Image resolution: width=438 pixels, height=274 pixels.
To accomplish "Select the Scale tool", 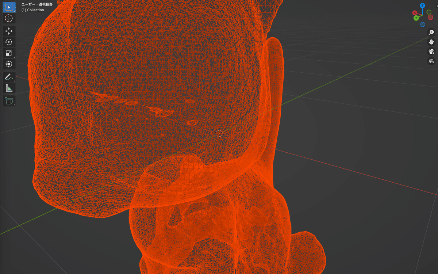I will (9, 53).
